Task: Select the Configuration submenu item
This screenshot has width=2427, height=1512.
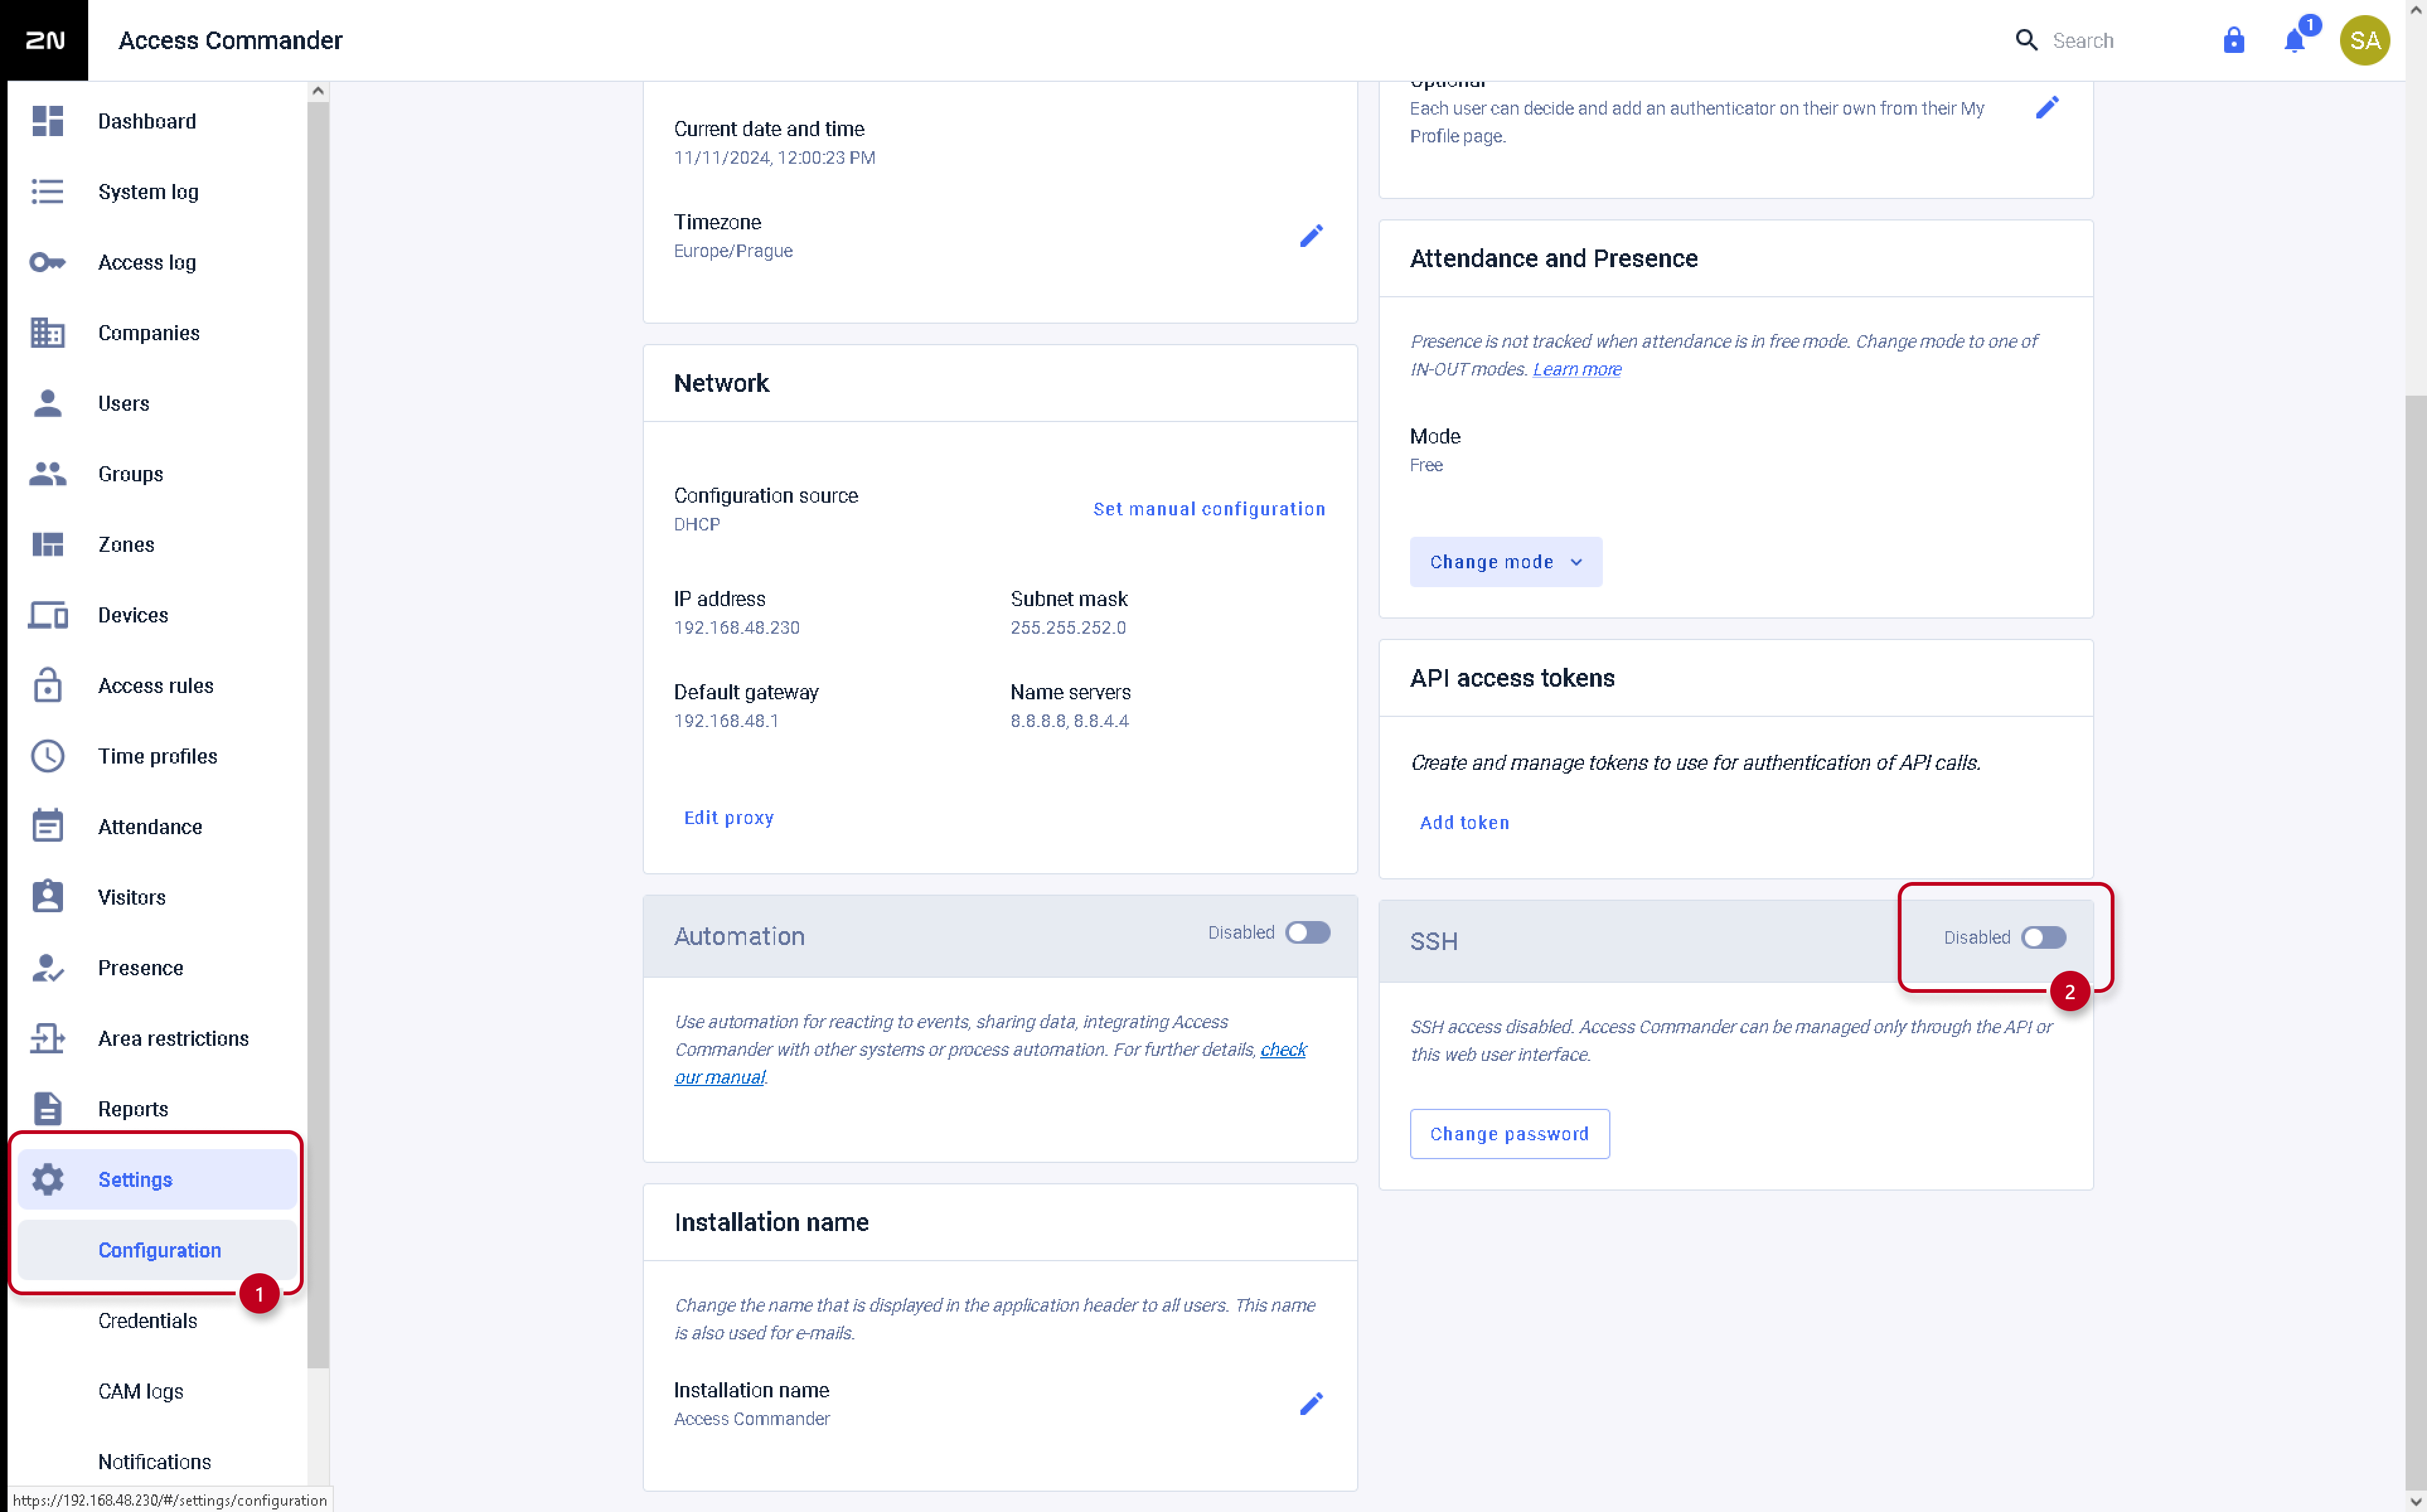Action: [157, 1250]
